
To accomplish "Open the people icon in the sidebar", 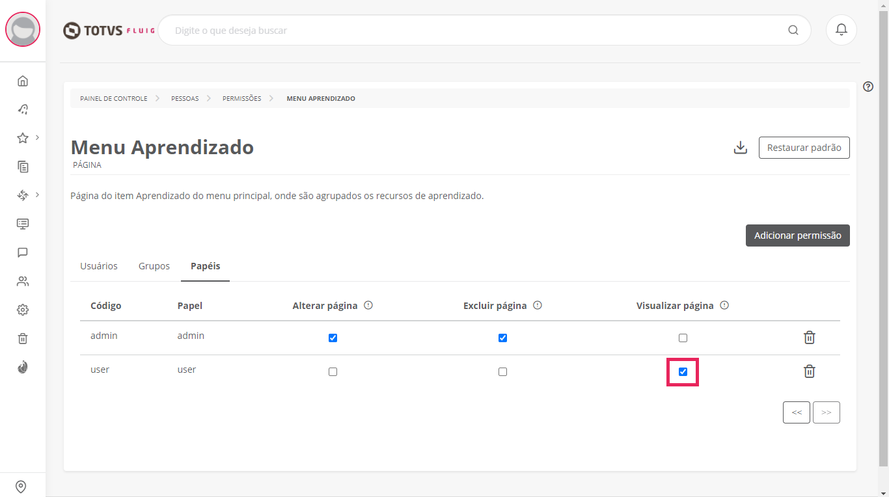I will pos(23,281).
